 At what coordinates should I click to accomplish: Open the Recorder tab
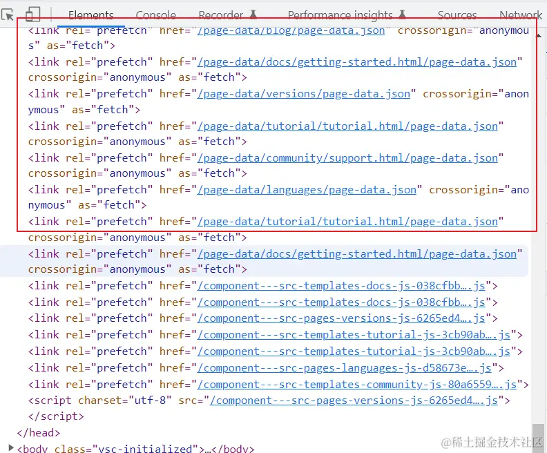point(221,15)
